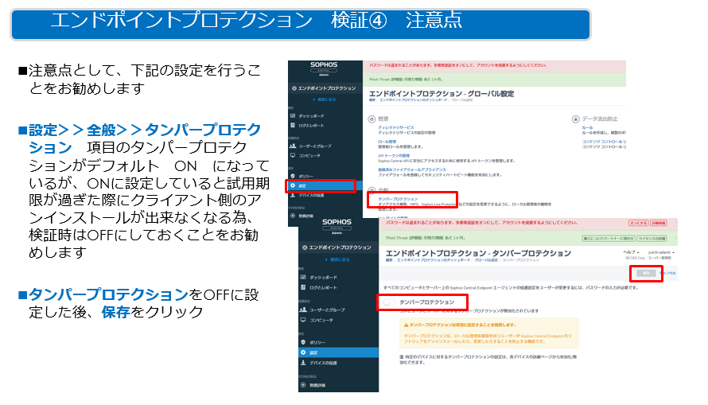
Task: Select ポリシー in lower sidebar
Action: point(317,342)
